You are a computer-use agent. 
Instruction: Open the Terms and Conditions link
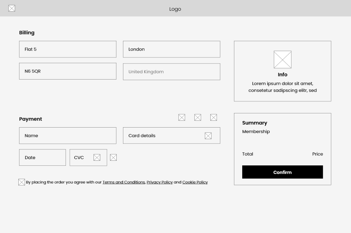(124, 182)
